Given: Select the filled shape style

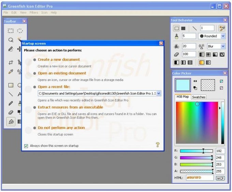Looking at the screenshot, I should 183,28.
